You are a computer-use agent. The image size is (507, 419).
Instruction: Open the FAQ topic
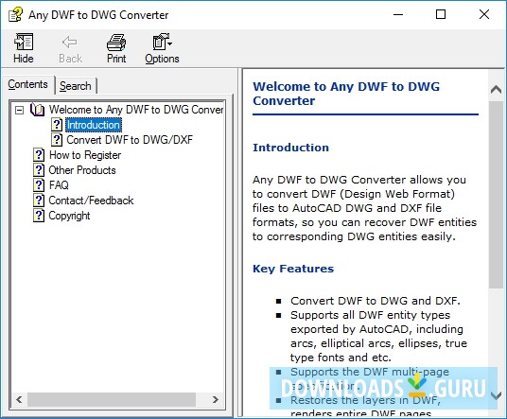click(59, 185)
